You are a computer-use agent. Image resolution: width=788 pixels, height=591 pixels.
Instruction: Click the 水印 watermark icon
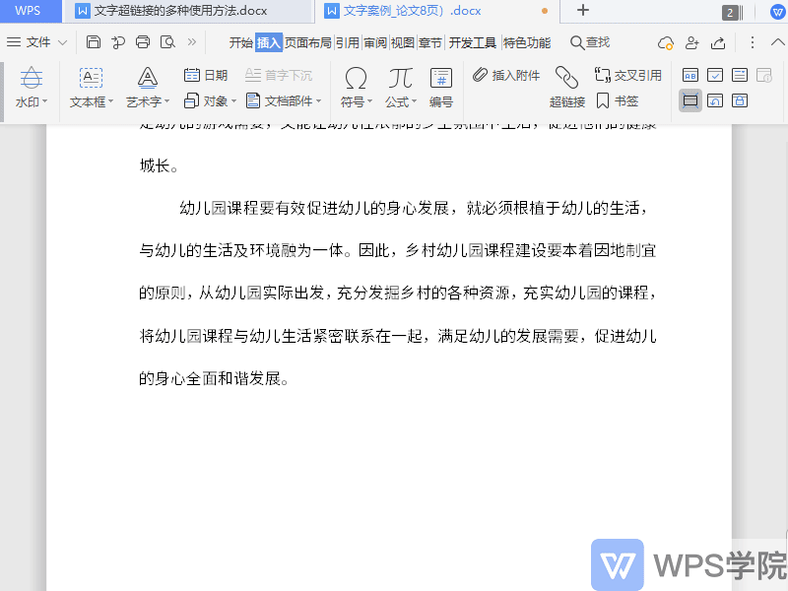click(32, 79)
